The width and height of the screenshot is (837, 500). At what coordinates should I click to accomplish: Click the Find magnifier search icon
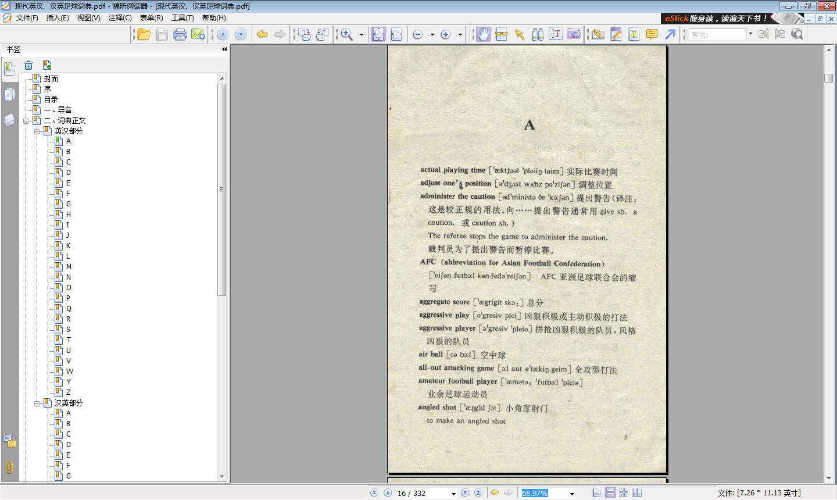[797, 34]
